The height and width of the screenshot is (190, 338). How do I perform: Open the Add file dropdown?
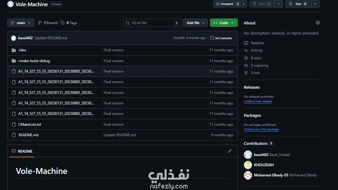tap(195, 23)
